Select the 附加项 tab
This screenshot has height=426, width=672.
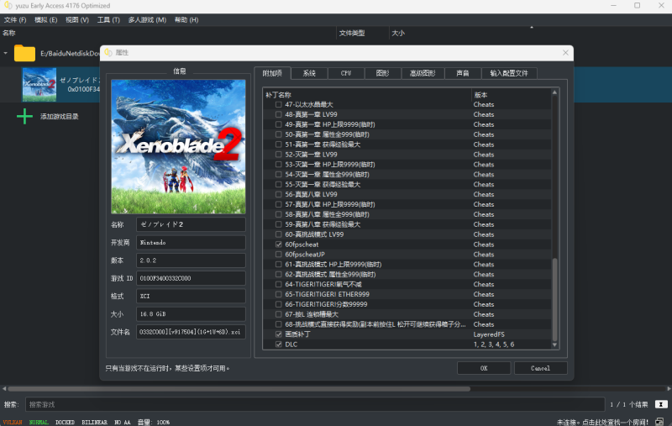tap(272, 73)
